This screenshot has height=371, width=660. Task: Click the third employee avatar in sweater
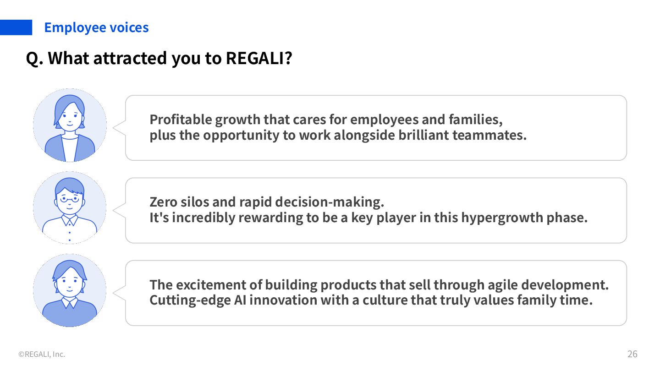coord(70,290)
